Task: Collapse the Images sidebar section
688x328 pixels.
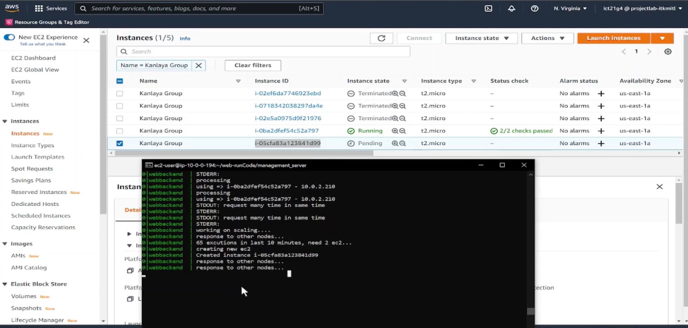Action: [5, 244]
